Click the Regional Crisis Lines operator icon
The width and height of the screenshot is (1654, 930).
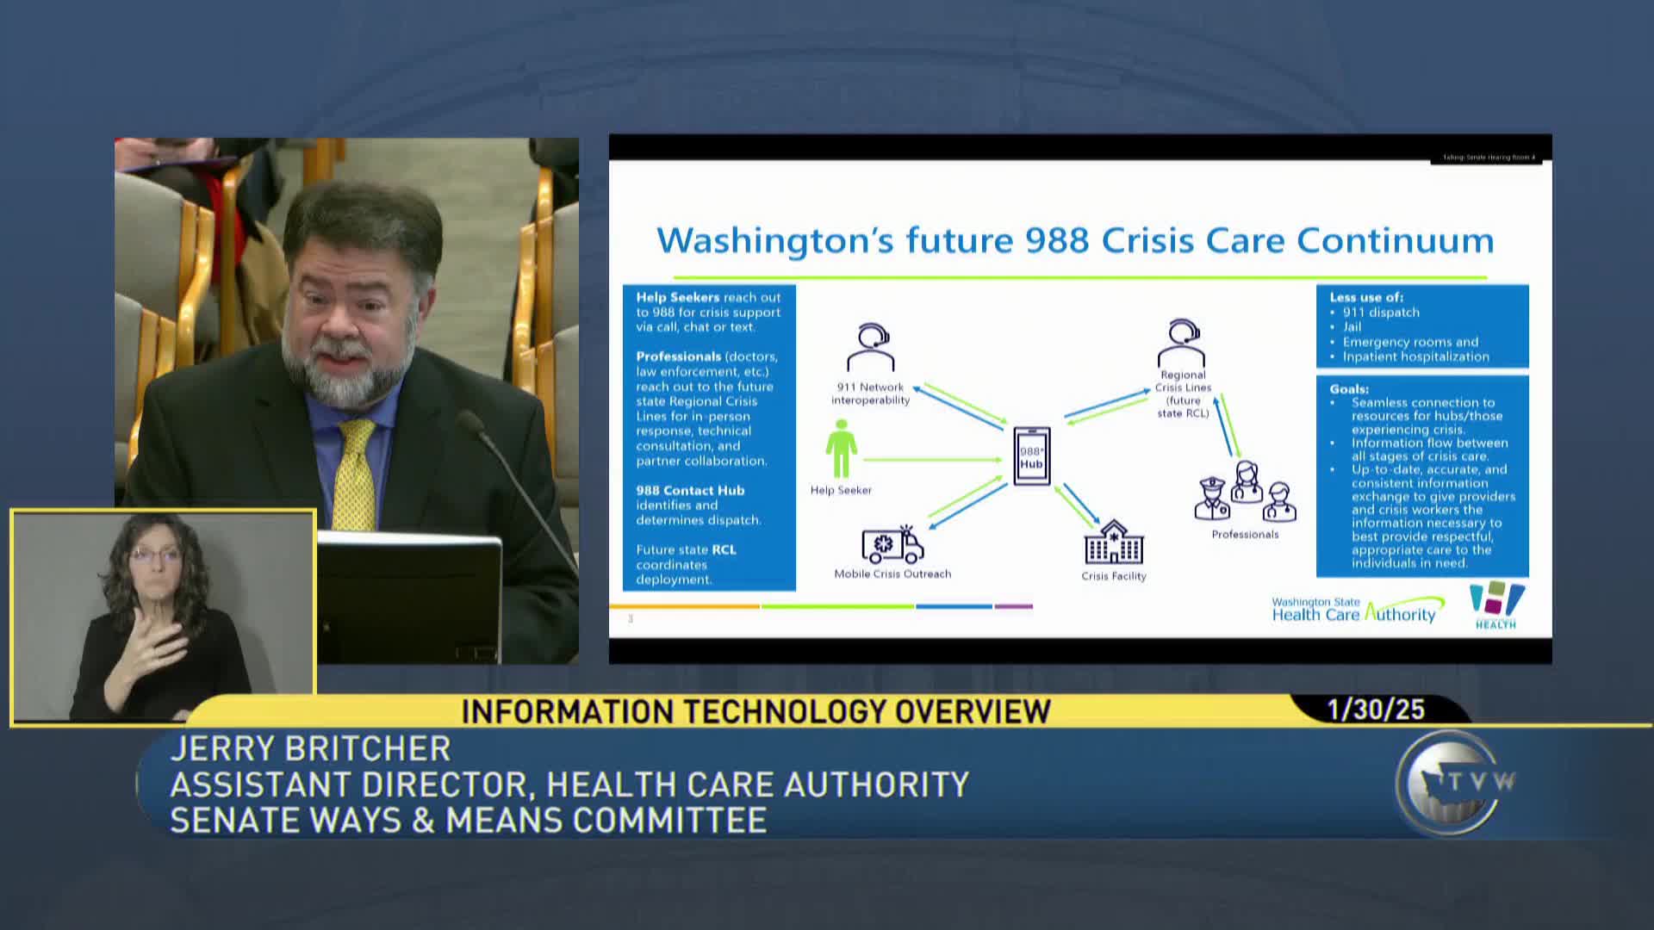pos(1182,342)
